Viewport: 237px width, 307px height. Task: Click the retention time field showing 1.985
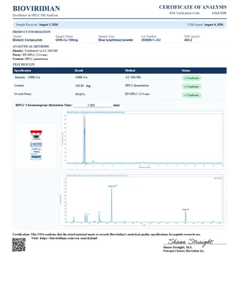(93, 105)
